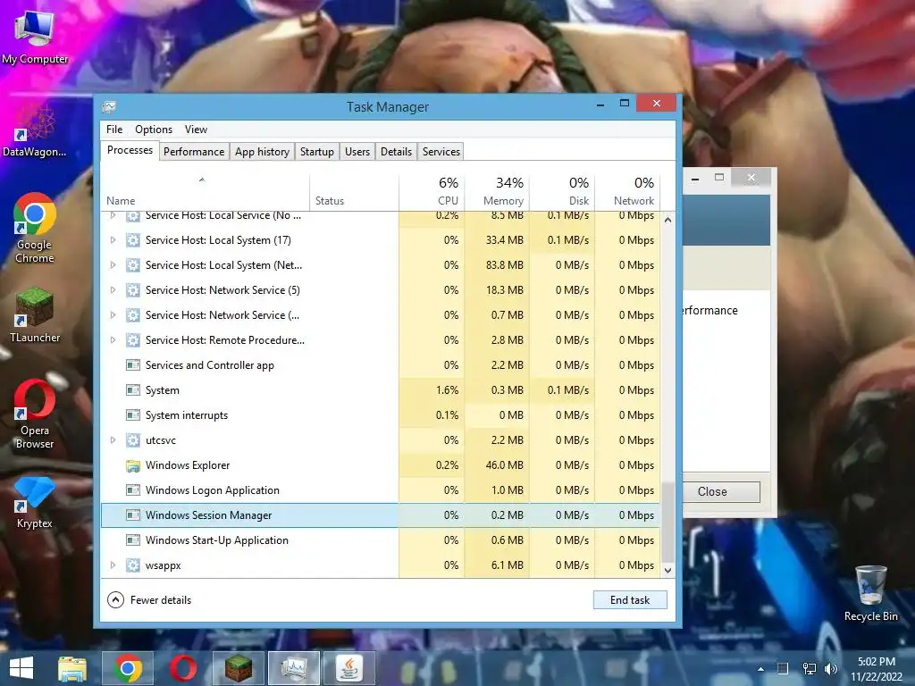This screenshot has height=686, width=915.
Task: Open Kryptex desktop shortcut
Action: coord(35,502)
